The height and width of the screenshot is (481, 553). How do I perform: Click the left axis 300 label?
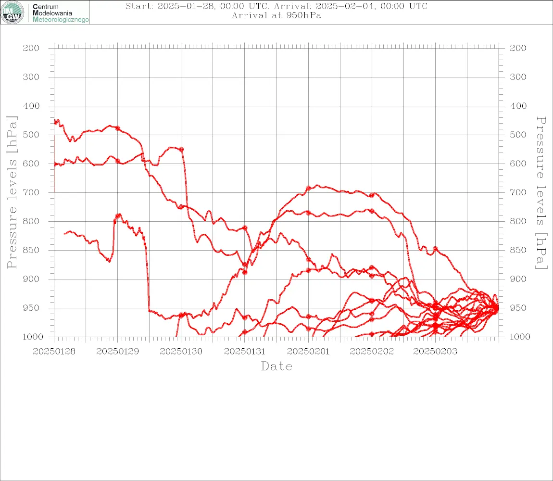tap(31, 77)
